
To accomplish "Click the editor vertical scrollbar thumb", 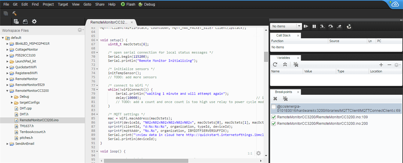I will click(266, 57).
